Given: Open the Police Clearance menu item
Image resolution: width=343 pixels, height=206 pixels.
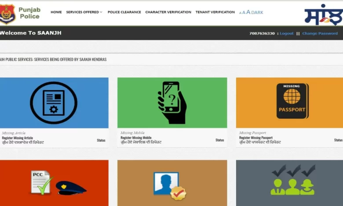Looking at the screenshot, I should [124, 12].
